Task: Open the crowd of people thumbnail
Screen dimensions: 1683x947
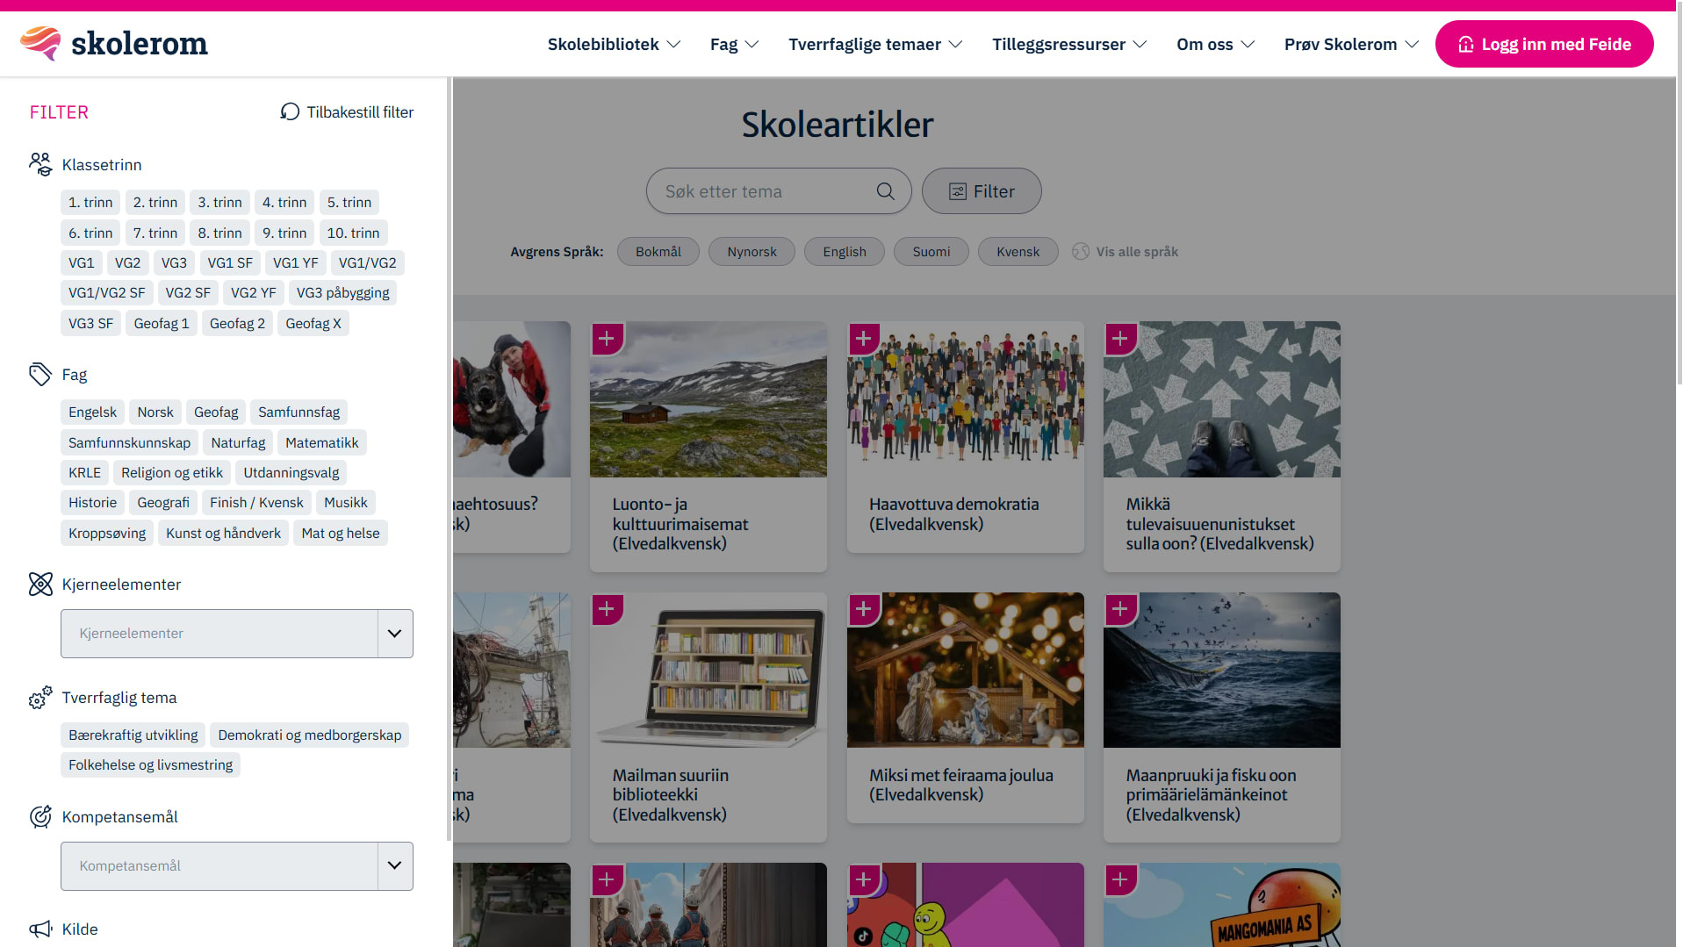Action: point(966,399)
